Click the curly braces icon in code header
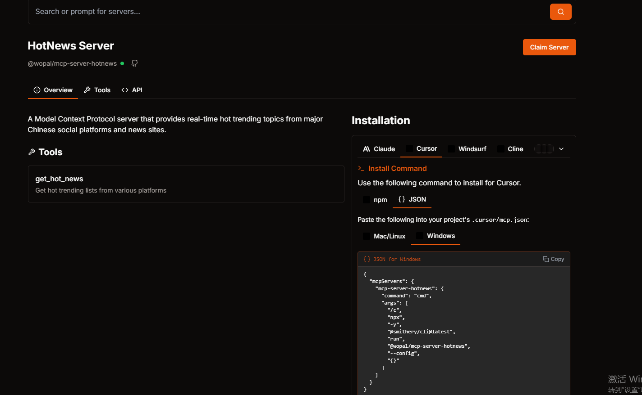 pyautogui.click(x=367, y=259)
